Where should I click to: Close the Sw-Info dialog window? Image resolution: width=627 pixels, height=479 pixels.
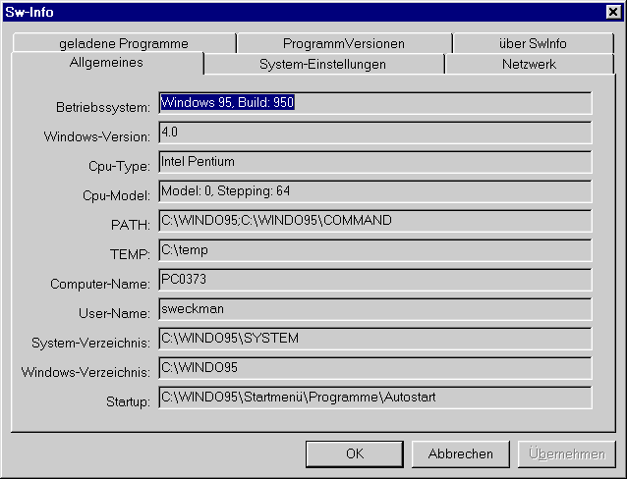point(613,12)
